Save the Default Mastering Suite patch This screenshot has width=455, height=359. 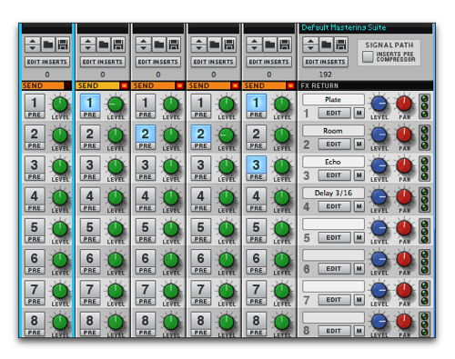[341, 45]
